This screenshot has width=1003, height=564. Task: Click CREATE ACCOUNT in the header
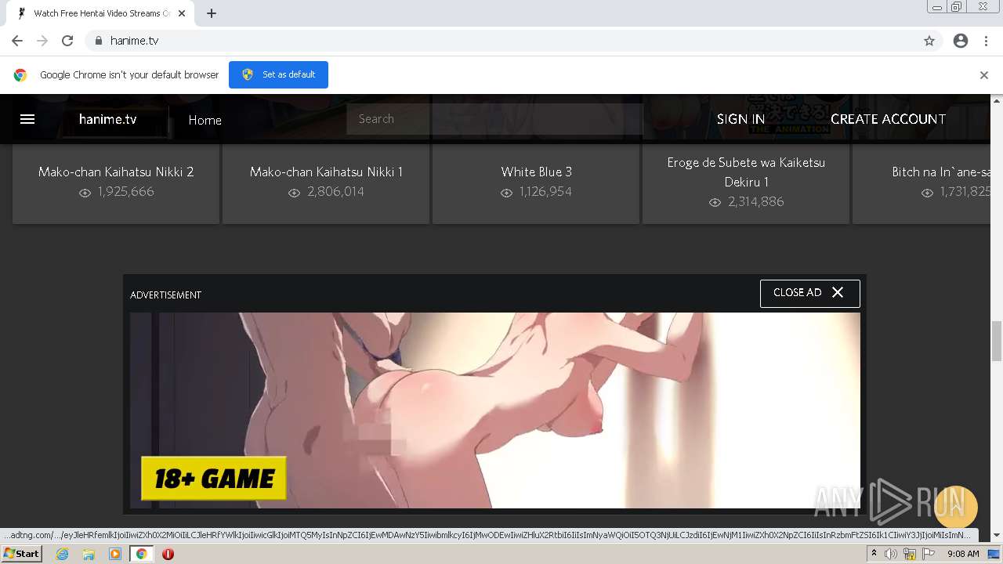click(x=888, y=119)
